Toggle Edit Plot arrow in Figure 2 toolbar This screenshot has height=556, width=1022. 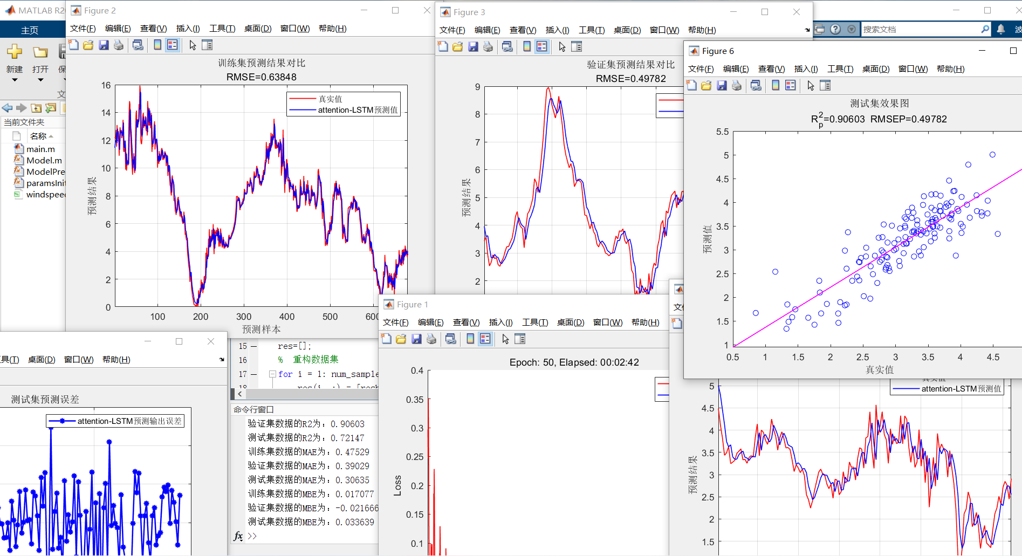pyautogui.click(x=193, y=45)
